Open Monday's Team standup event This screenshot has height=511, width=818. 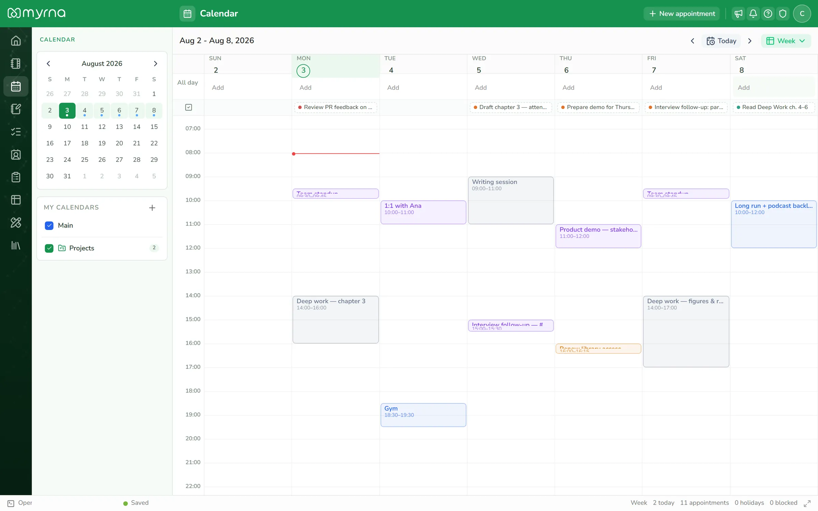pos(335,193)
